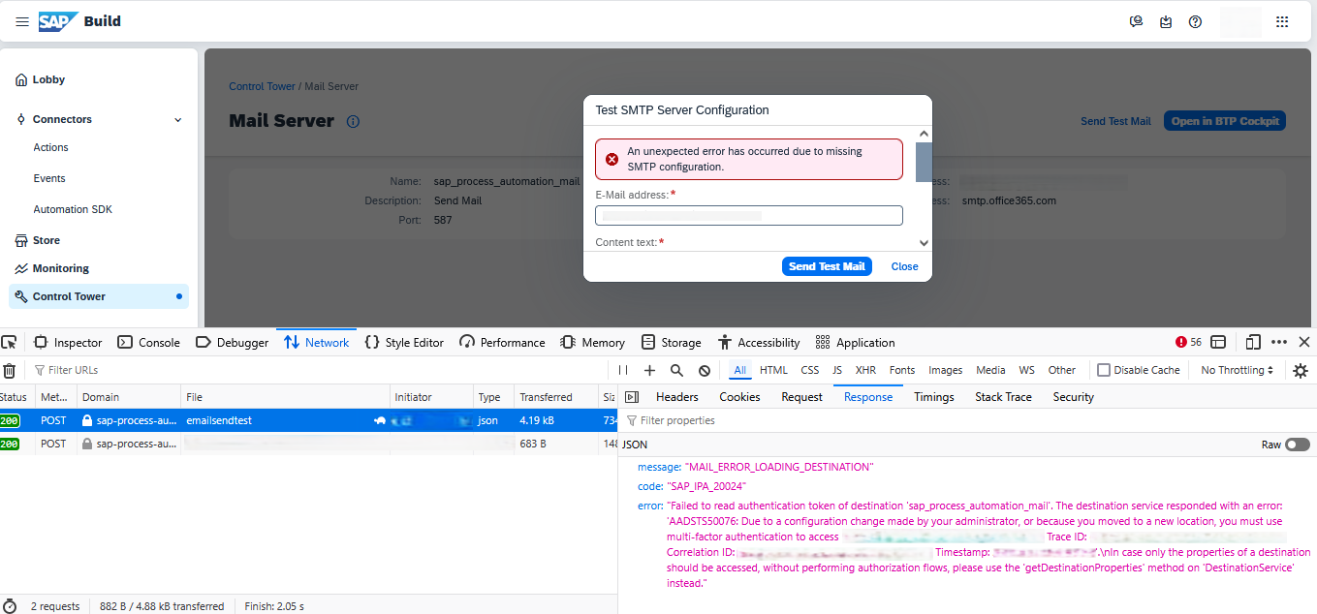This screenshot has width=1317, height=614.
Task: Click the Control Tower breadcrumb link
Action: point(262,86)
